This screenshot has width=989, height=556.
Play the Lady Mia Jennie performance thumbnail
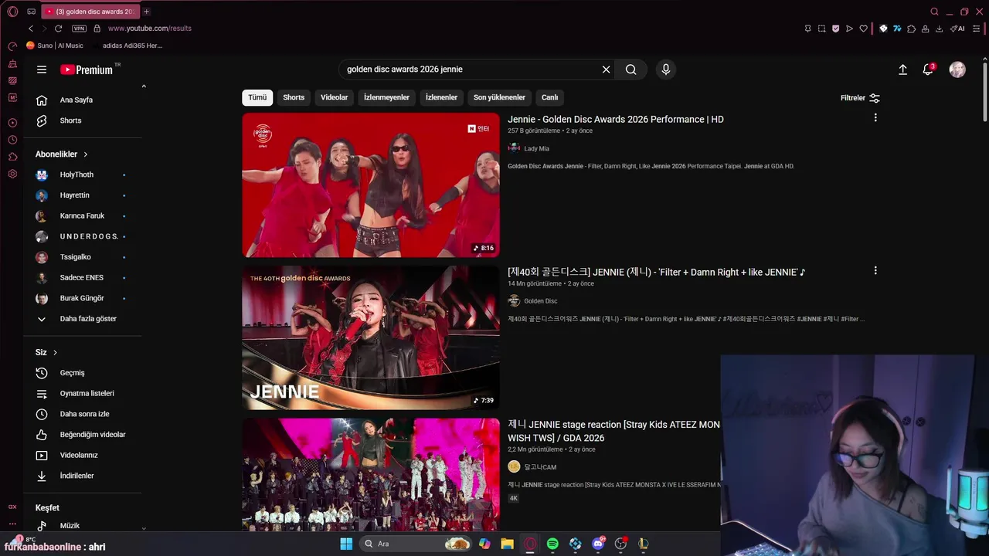coord(371,185)
